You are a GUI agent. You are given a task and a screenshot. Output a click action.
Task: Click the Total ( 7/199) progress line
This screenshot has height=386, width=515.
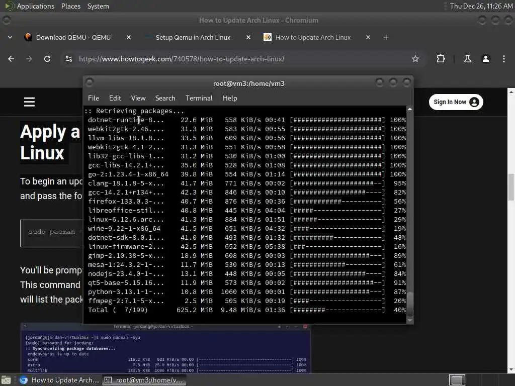(x=246, y=310)
